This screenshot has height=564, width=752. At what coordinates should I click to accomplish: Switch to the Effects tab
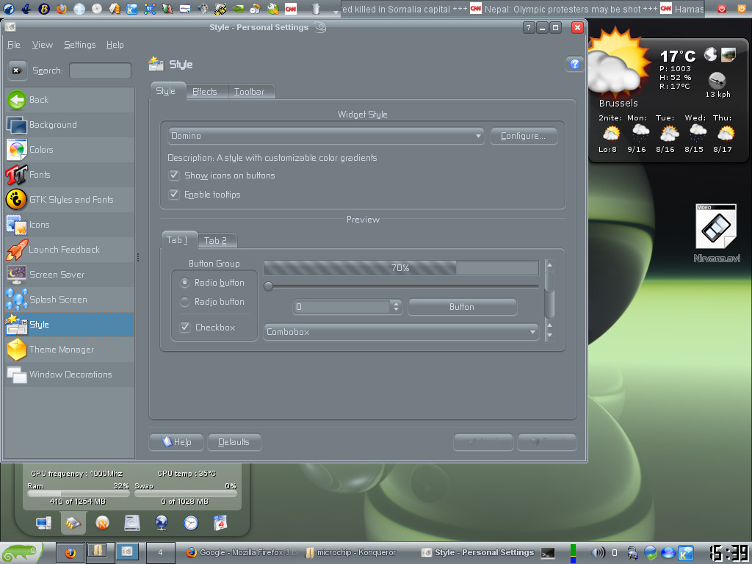pos(205,92)
